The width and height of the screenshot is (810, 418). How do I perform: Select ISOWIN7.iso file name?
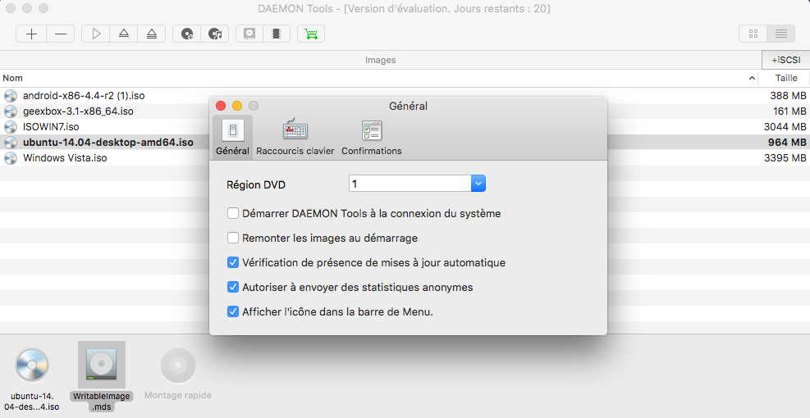point(51,126)
